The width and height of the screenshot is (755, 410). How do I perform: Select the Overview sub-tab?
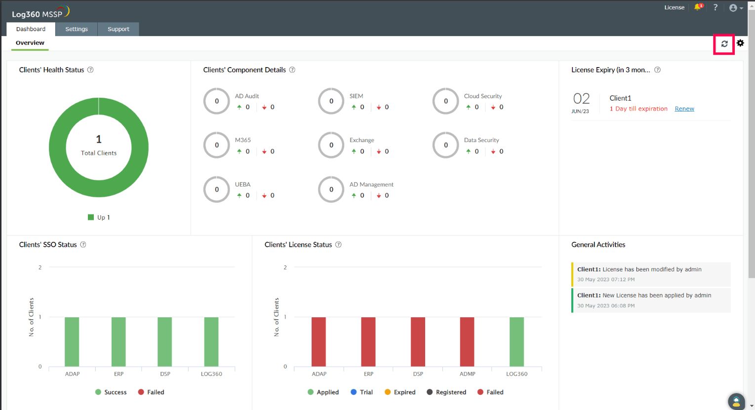pos(30,43)
